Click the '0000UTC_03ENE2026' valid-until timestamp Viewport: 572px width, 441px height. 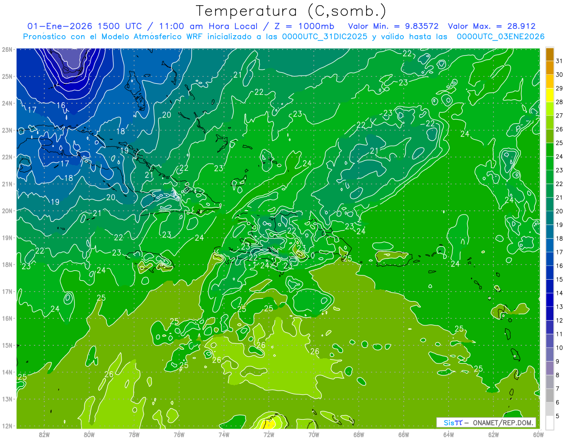pyautogui.click(x=500, y=36)
